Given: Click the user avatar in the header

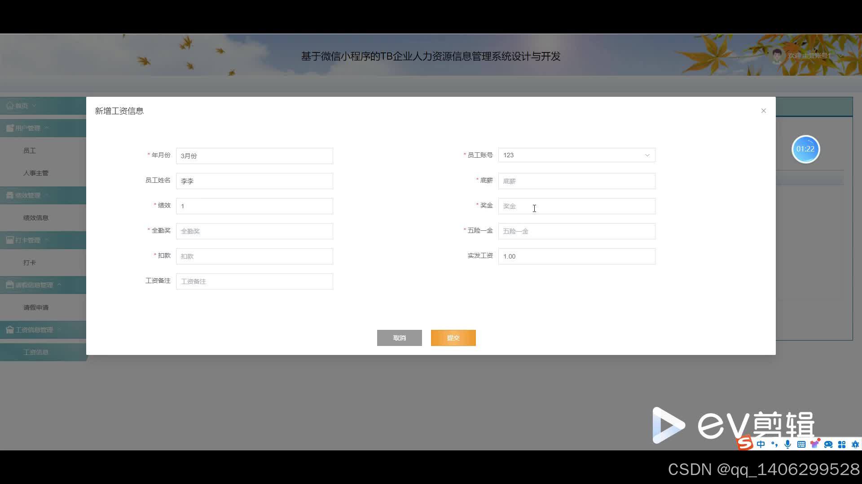Looking at the screenshot, I should click(777, 56).
